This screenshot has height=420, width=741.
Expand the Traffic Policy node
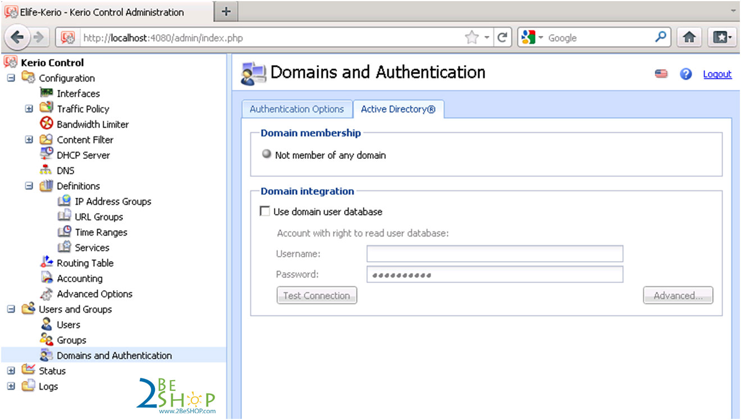tap(29, 109)
